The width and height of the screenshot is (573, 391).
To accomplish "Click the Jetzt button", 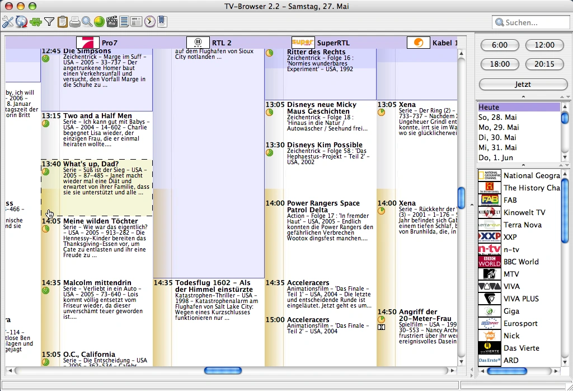I will (523, 84).
